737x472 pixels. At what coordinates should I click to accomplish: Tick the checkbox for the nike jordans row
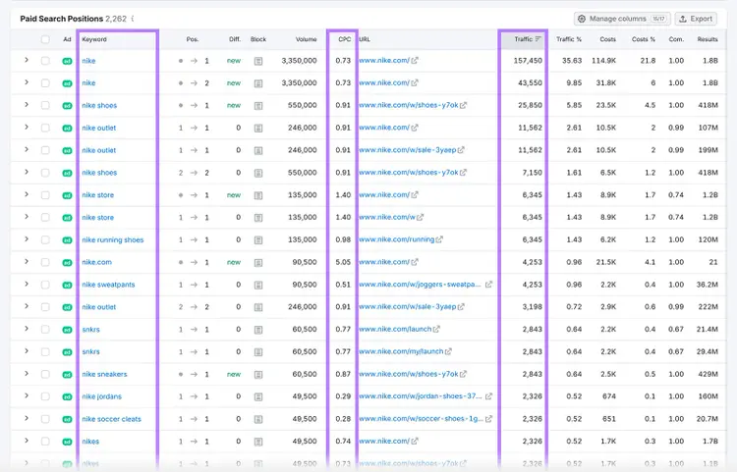pos(45,396)
